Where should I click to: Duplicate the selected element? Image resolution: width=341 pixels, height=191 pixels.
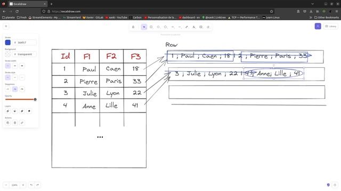tap(7, 123)
